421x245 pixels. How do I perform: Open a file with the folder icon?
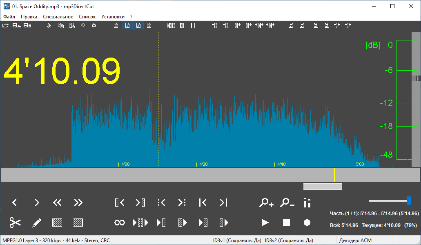(5, 25)
